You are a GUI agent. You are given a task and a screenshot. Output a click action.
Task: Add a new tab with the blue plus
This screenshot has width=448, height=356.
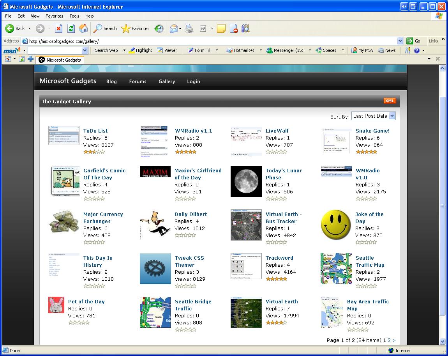pos(30,59)
